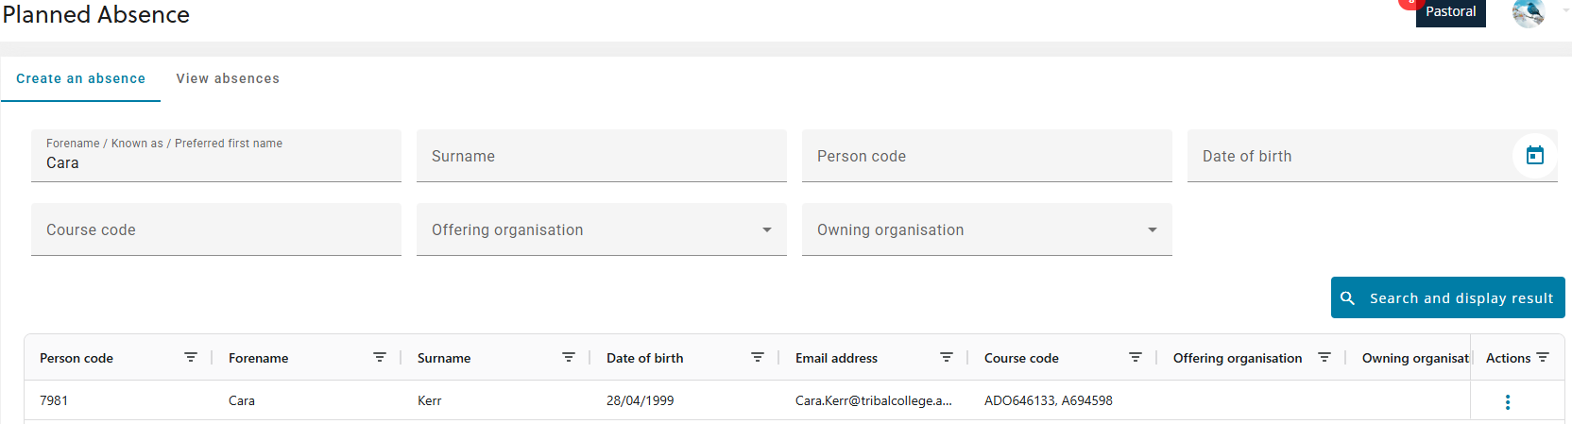Open the user profile avatar
The height and width of the screenshot is (424, 1572).
1528,12
